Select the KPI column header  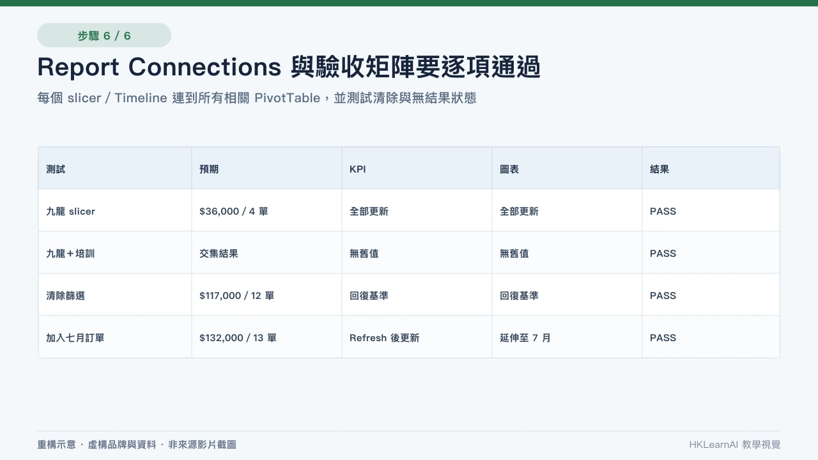click(417, 169)
